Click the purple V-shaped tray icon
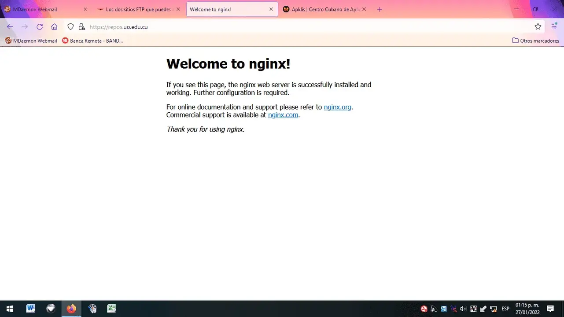Screen dimensions: 564x317 pyautogui.click(x=453, y=309)
